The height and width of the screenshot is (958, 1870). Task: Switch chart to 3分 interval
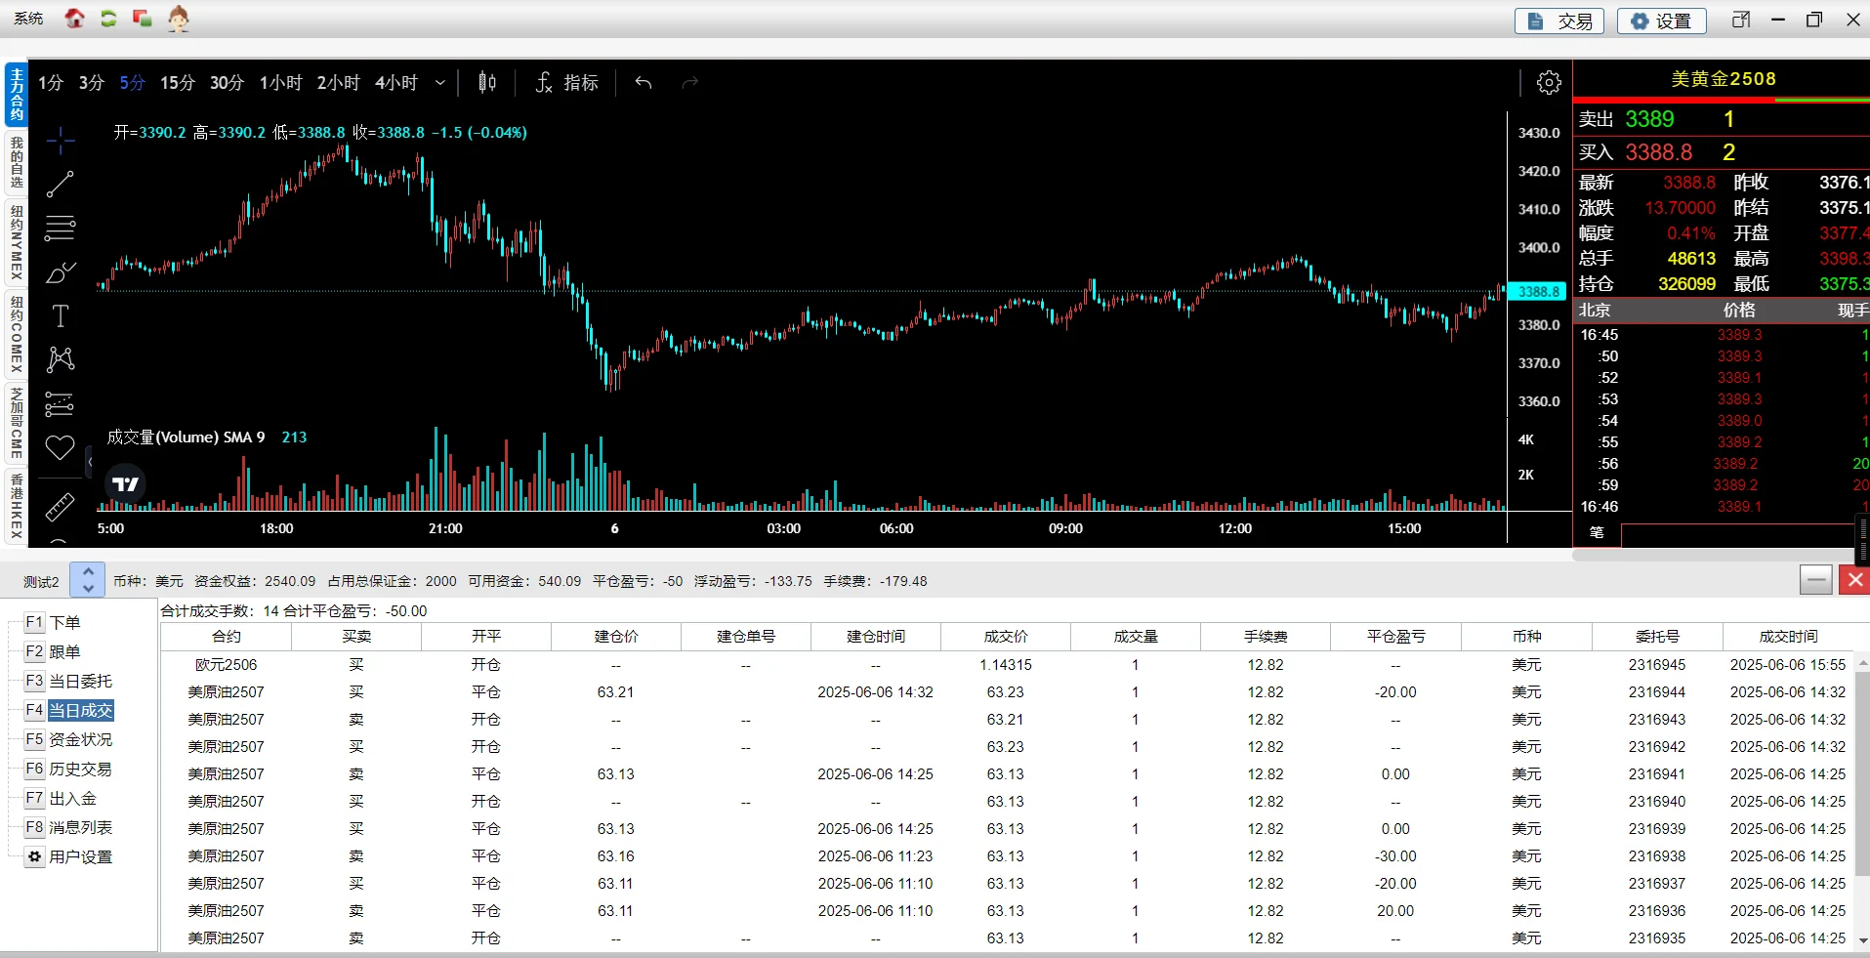click(x=92, y=83)
